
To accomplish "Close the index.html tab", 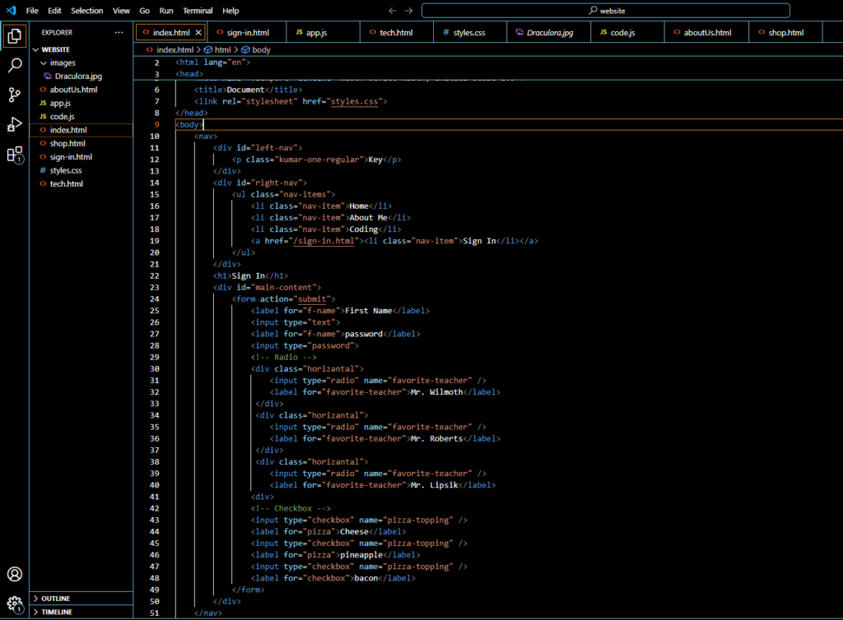I will click(x=198, y=33).
